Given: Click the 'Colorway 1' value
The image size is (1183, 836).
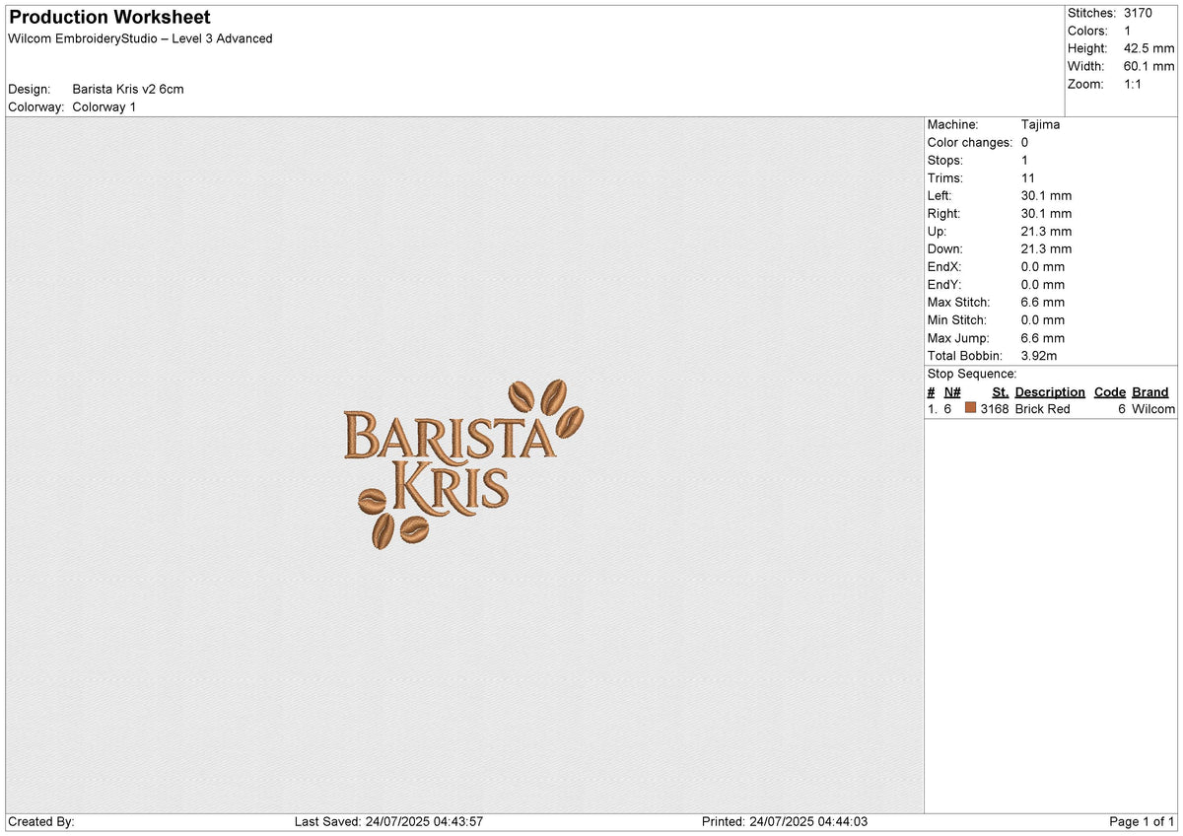Looking at the screenshot, I should coord(104,106).
